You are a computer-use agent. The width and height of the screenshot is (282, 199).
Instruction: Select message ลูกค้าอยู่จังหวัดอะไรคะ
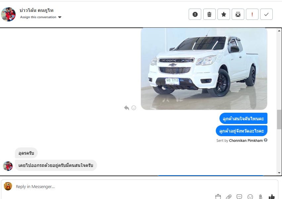(x=242, y=131)
